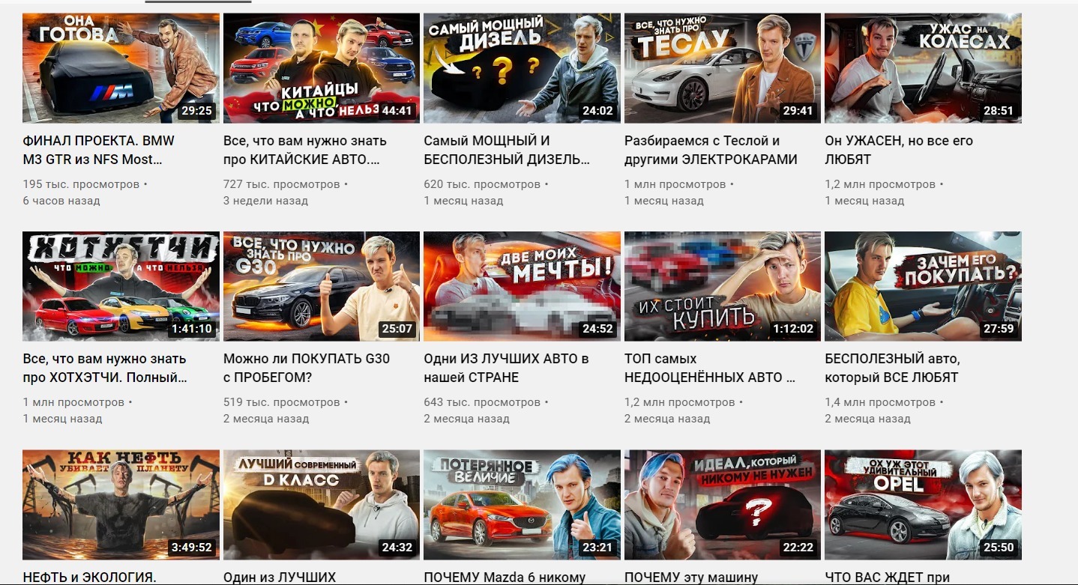
Task: Click "727 тыс. просмотров" view count
Action: [282, 184]
